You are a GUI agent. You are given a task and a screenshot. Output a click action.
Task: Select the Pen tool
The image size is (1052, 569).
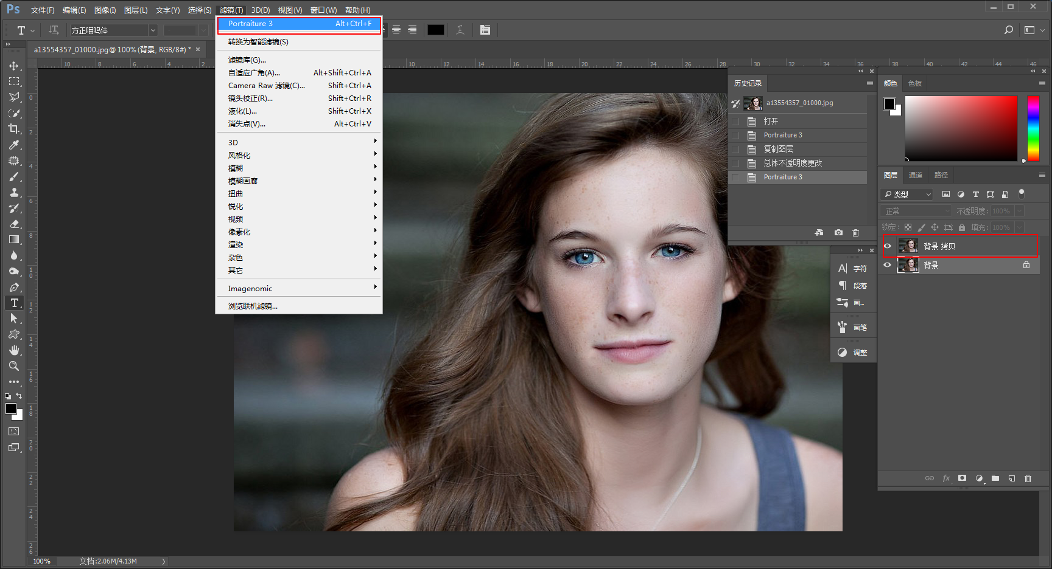click(x=14, y=287)
